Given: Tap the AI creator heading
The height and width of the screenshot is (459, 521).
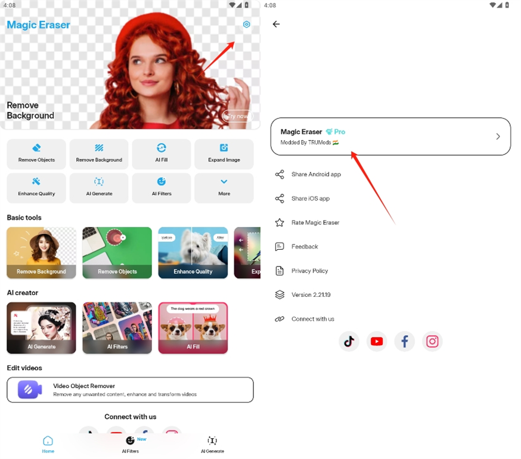Looking at the screenshot, I should (22, 293).
